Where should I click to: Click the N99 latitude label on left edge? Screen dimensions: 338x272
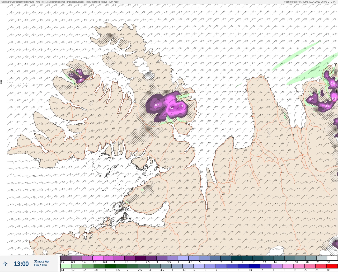tap(1, 82)
